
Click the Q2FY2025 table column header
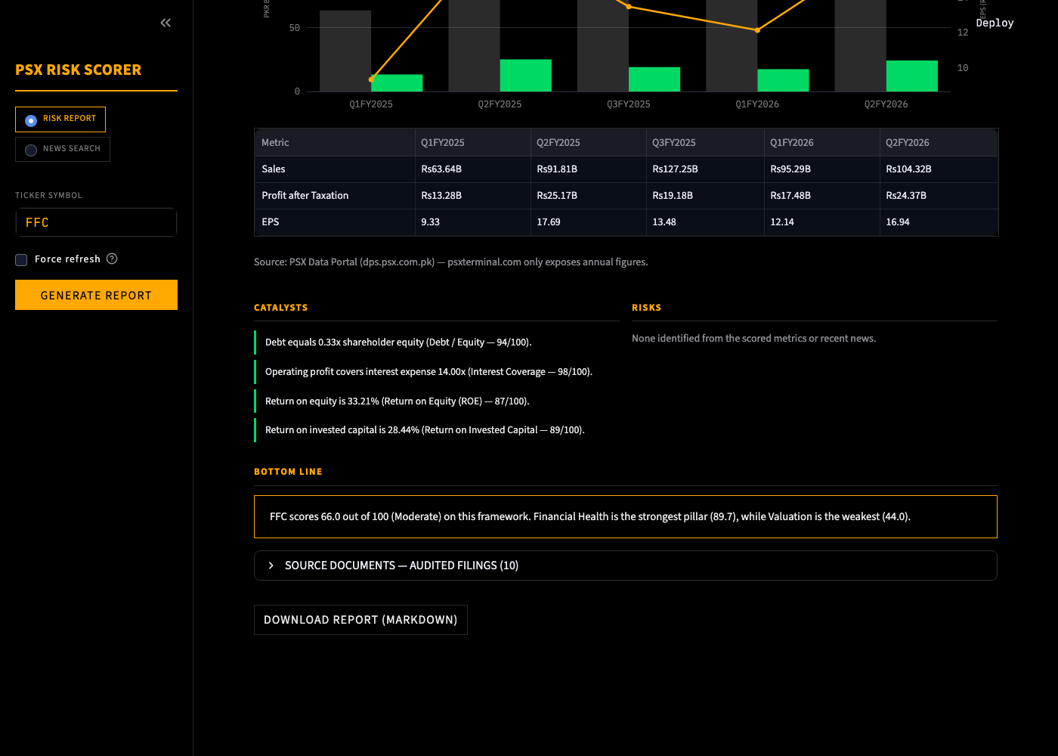[x=588, y=143]
